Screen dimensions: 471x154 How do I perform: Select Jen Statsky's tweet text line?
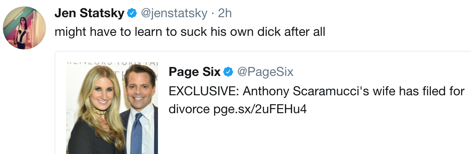(x=190, y=32)
